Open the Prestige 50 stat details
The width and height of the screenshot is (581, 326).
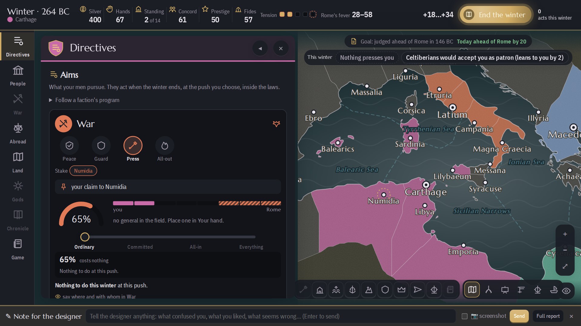[215, 15]
